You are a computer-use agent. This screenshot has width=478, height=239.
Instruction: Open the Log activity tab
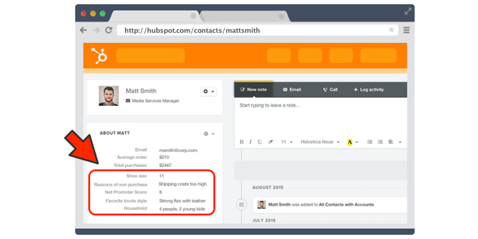(369, 90)
